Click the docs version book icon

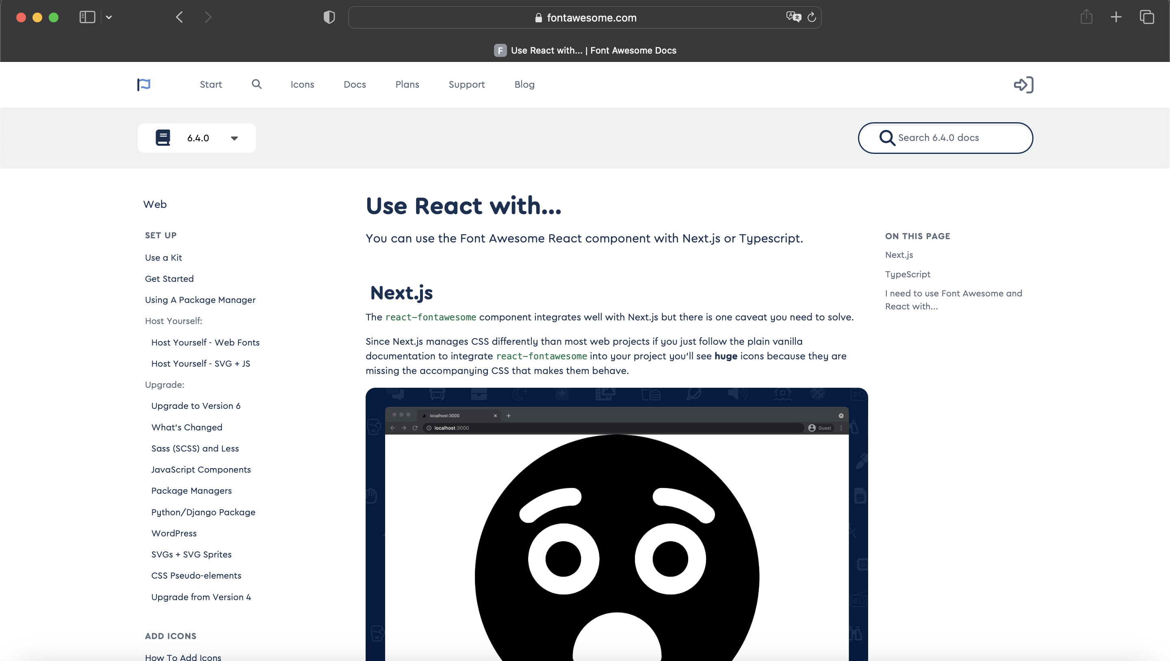[x=162, y=138]
